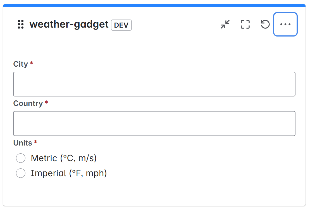Maximize the gadget to full screen
Image resolution: width=310 pixels, height=213 pixels.
pyautogui.click(x=245, y=25)
